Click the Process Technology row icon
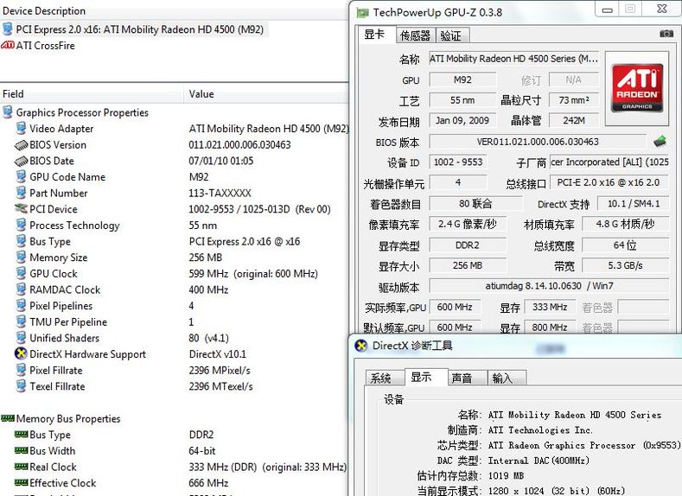Screen dimensions: 682x496 (x=21, y=225)
